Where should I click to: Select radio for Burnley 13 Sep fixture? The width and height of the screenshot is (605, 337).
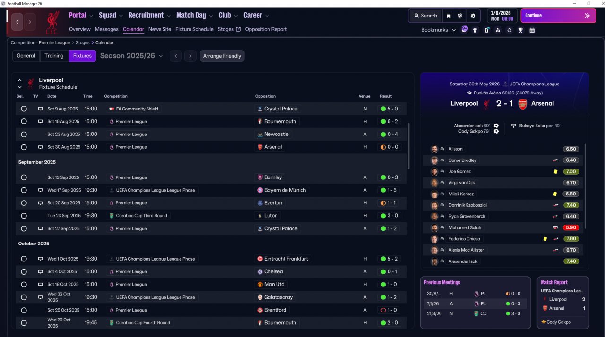pos(24,177)
